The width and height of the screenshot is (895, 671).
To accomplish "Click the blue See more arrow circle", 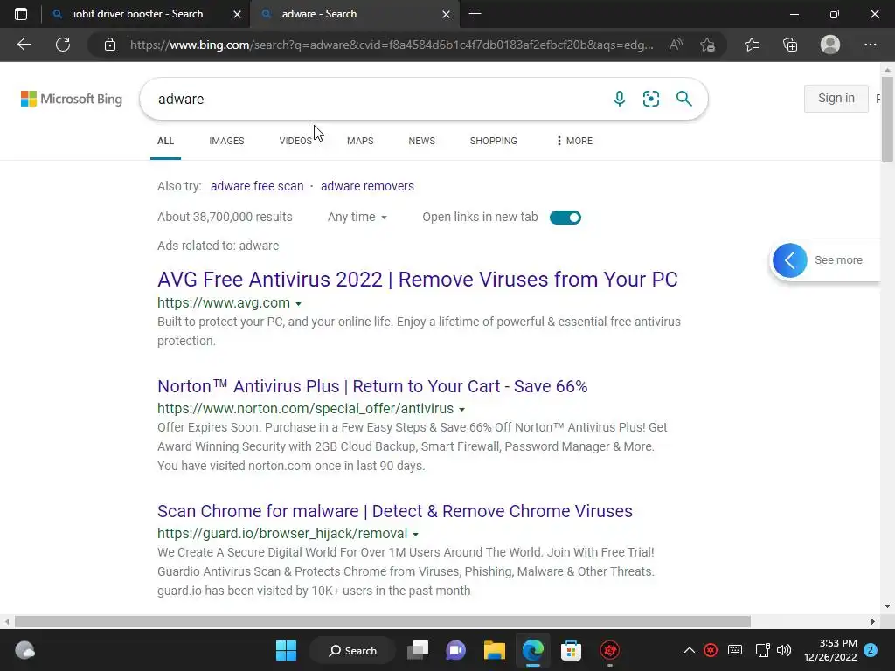I will [790, 260].
